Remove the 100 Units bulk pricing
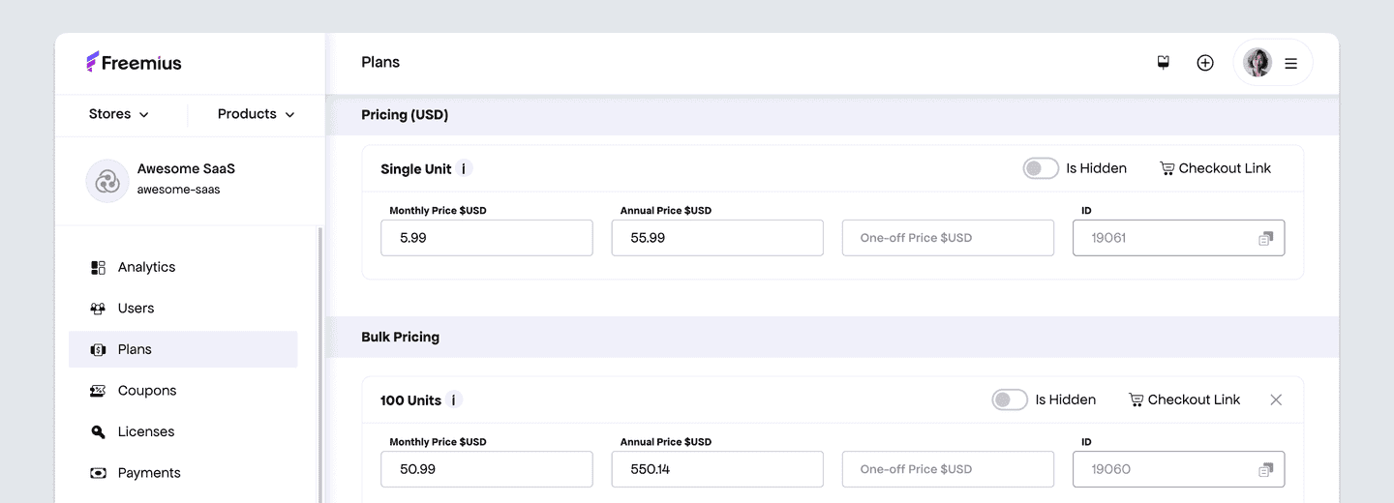1394x503 pixels. click(x=1276, y=400)
